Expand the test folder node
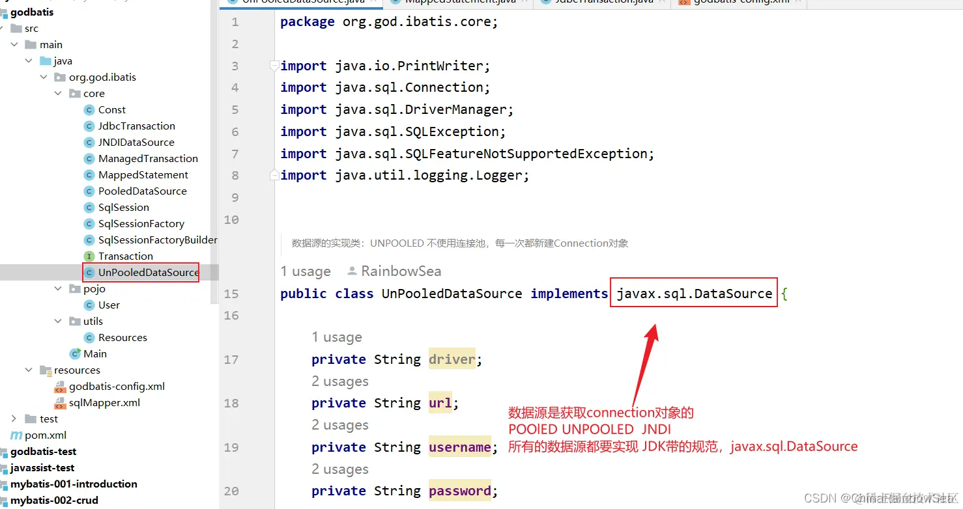Screen dimensions: 963x509 tap(14, 419)
